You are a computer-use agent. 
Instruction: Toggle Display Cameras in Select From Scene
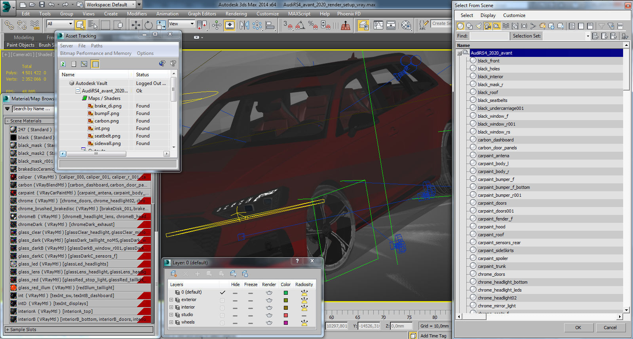pos(488,26)
